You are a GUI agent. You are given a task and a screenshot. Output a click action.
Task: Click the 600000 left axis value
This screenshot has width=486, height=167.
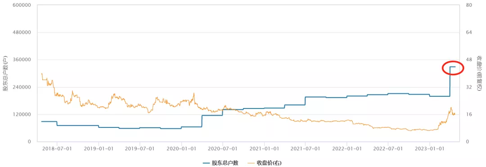(x=22, y=5)
